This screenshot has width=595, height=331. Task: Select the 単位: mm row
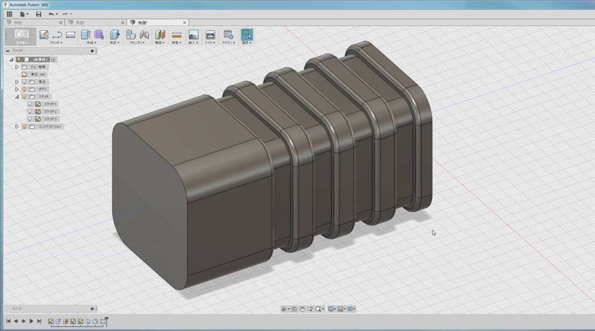34,74
